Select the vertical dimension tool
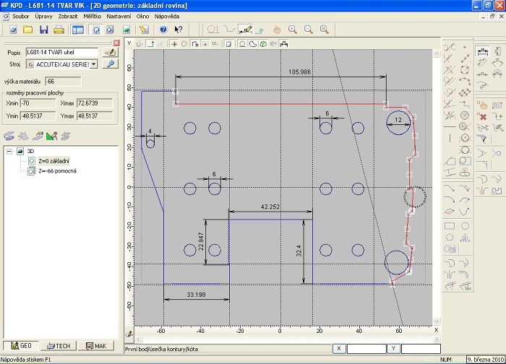 tap(497, 51)
